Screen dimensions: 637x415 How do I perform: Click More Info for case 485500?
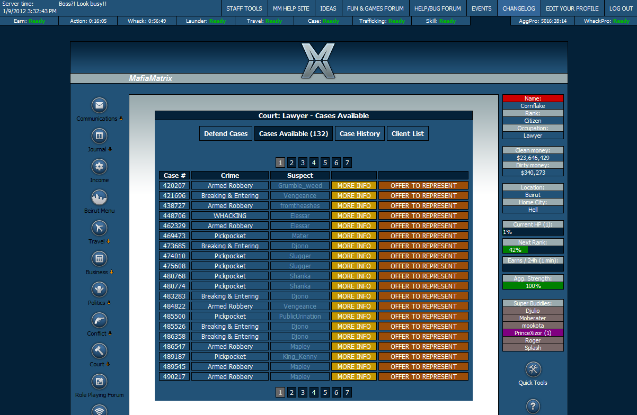coord(354,316)
